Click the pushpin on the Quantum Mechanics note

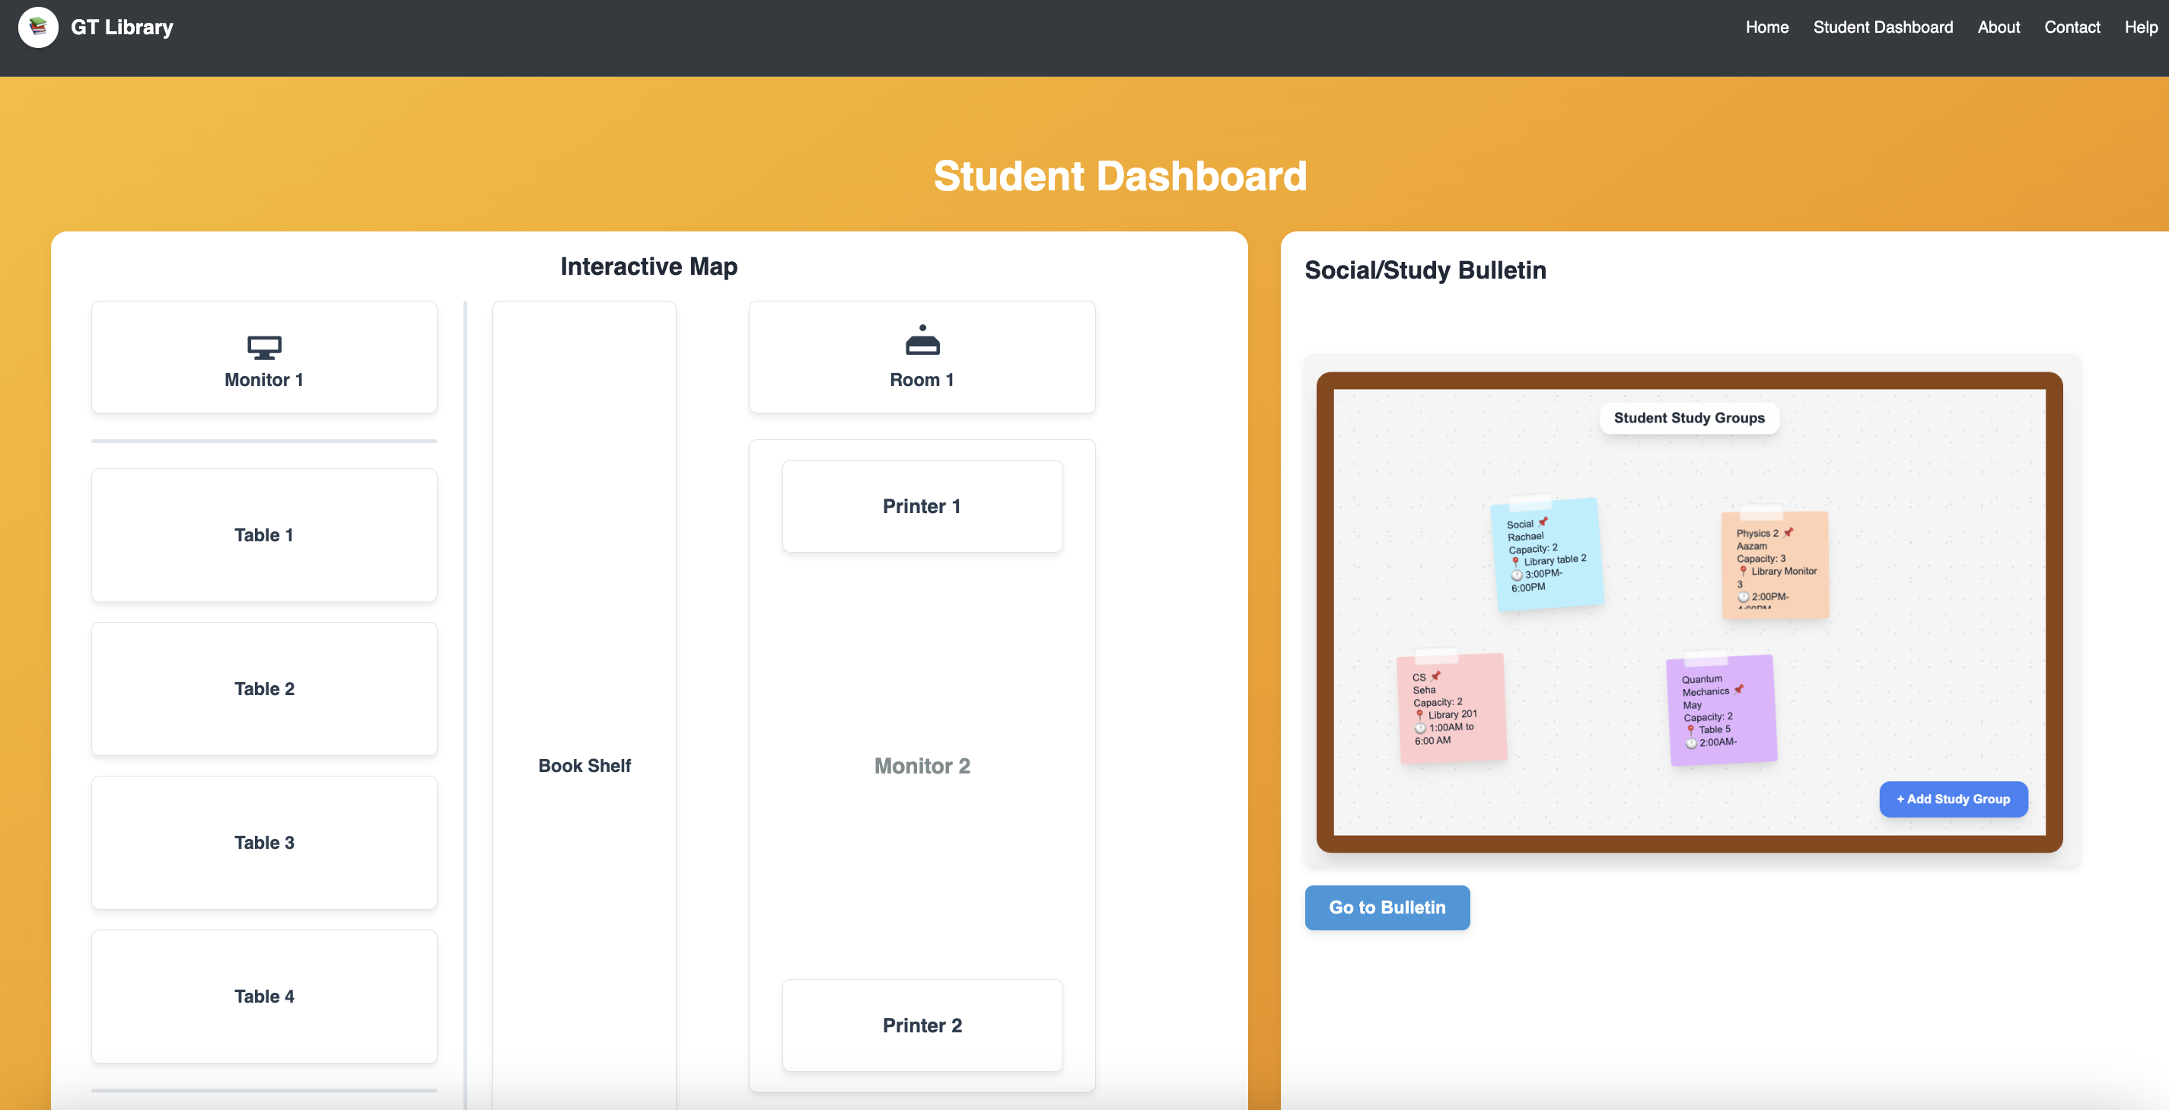[1739, 689]
